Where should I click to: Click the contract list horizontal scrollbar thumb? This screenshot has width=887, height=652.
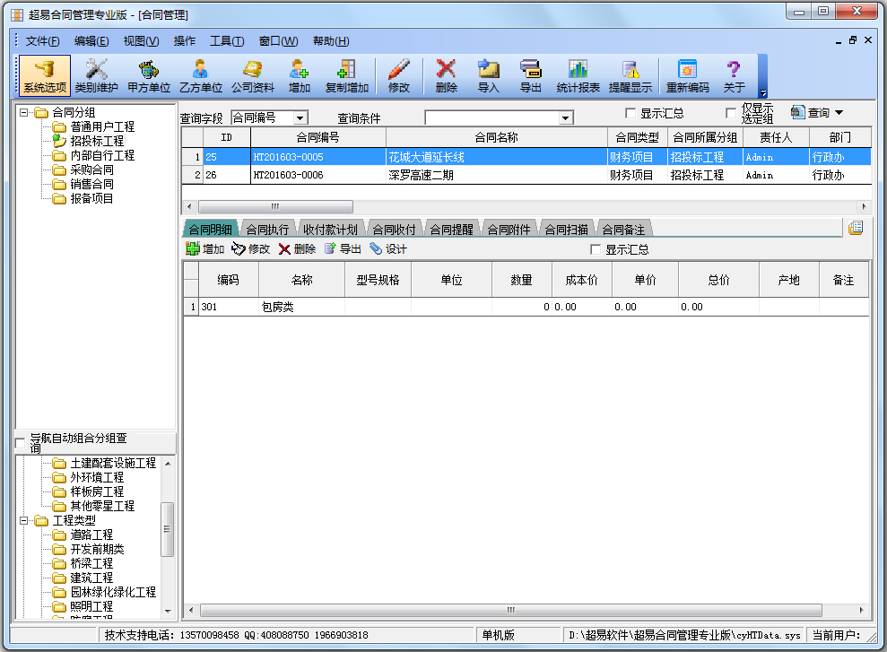(x=275, y=206)
